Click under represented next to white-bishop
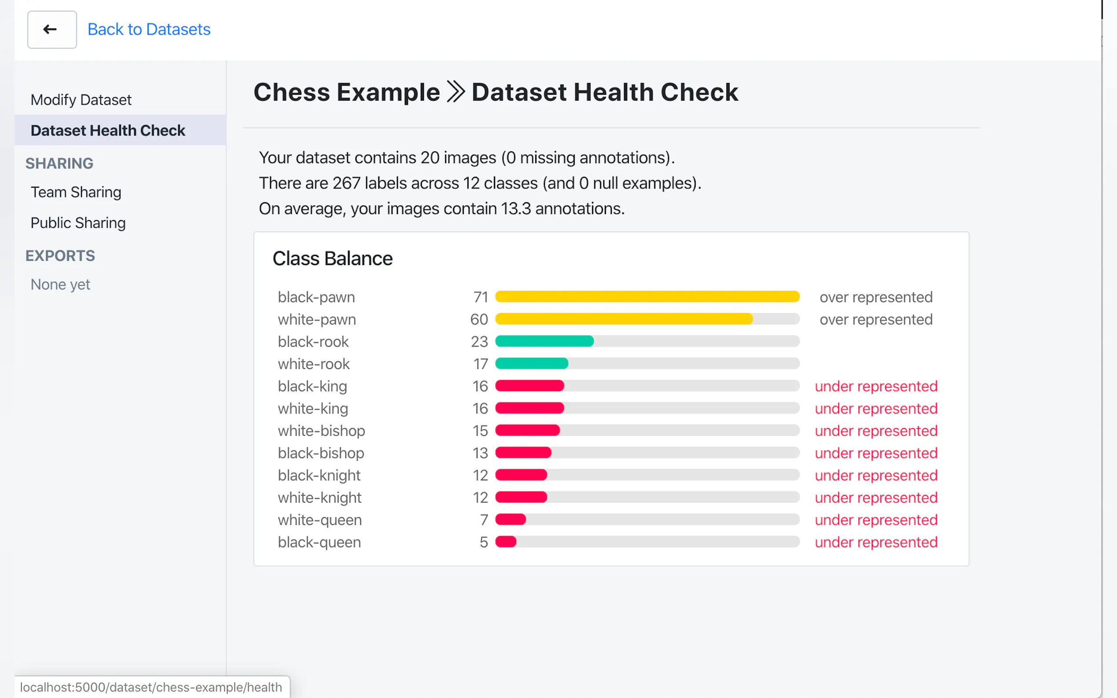1117x698 pixels. coord(876,431)
